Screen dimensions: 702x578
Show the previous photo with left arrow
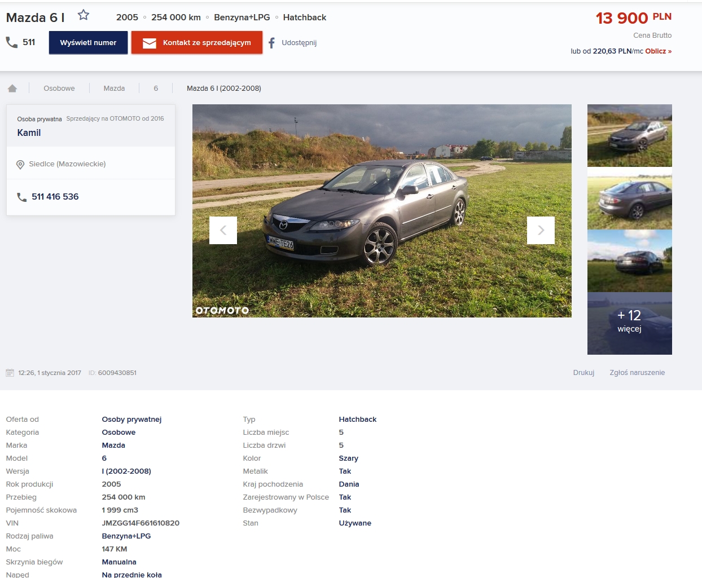223,230
